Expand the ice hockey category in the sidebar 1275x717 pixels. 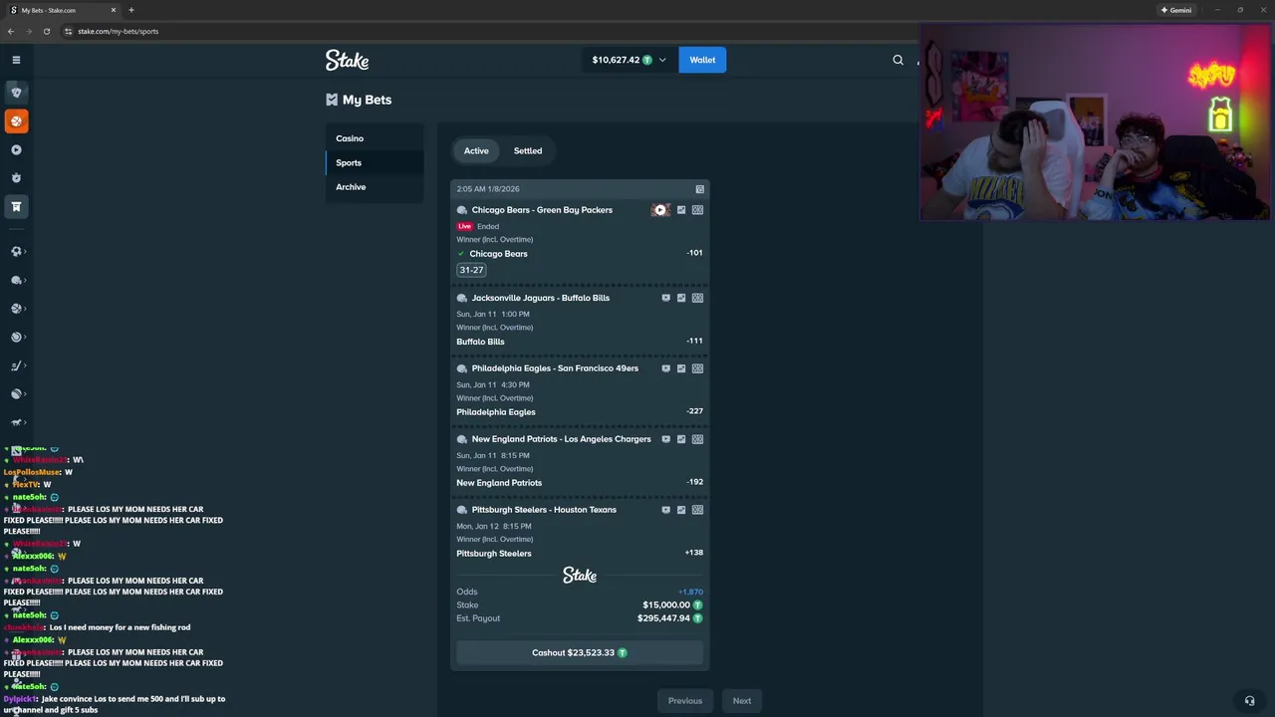tap(16, 365)
